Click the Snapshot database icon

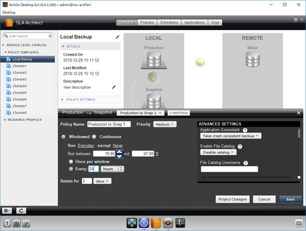coord(154,100)
